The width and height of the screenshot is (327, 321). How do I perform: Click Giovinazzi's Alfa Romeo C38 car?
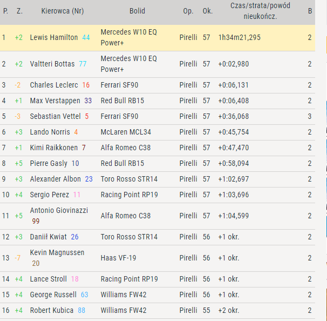point(126,216)
